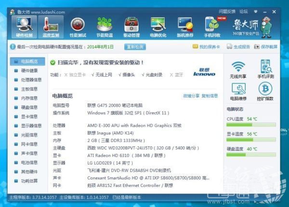This screenshot has height=207, width=289.
Task: Click the 硬盘温度 temperature bar
Action: point(251,155)
